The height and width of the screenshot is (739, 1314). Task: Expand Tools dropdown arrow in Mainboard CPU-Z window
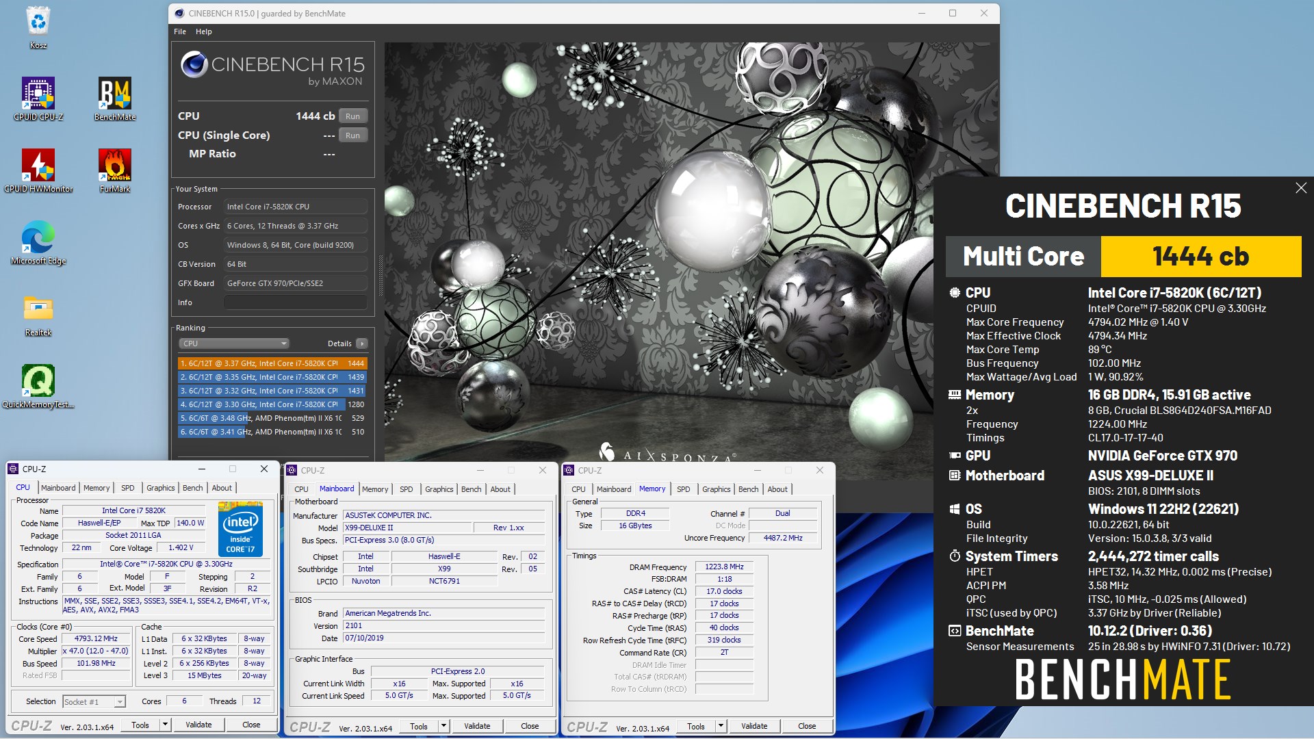pos(443,726)
